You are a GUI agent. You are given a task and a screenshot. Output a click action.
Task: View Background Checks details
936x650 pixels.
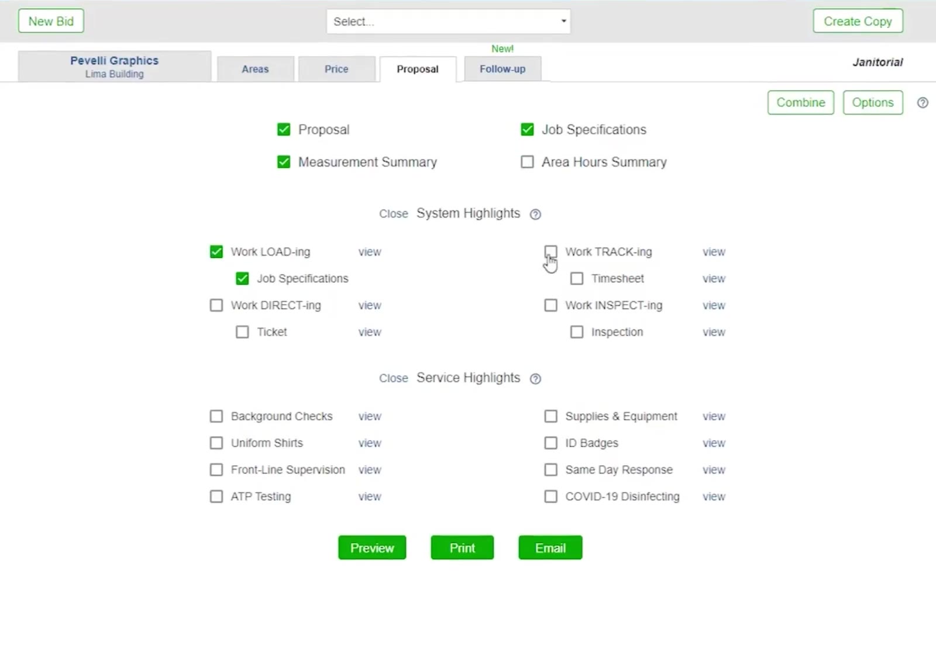click(370, 416)
